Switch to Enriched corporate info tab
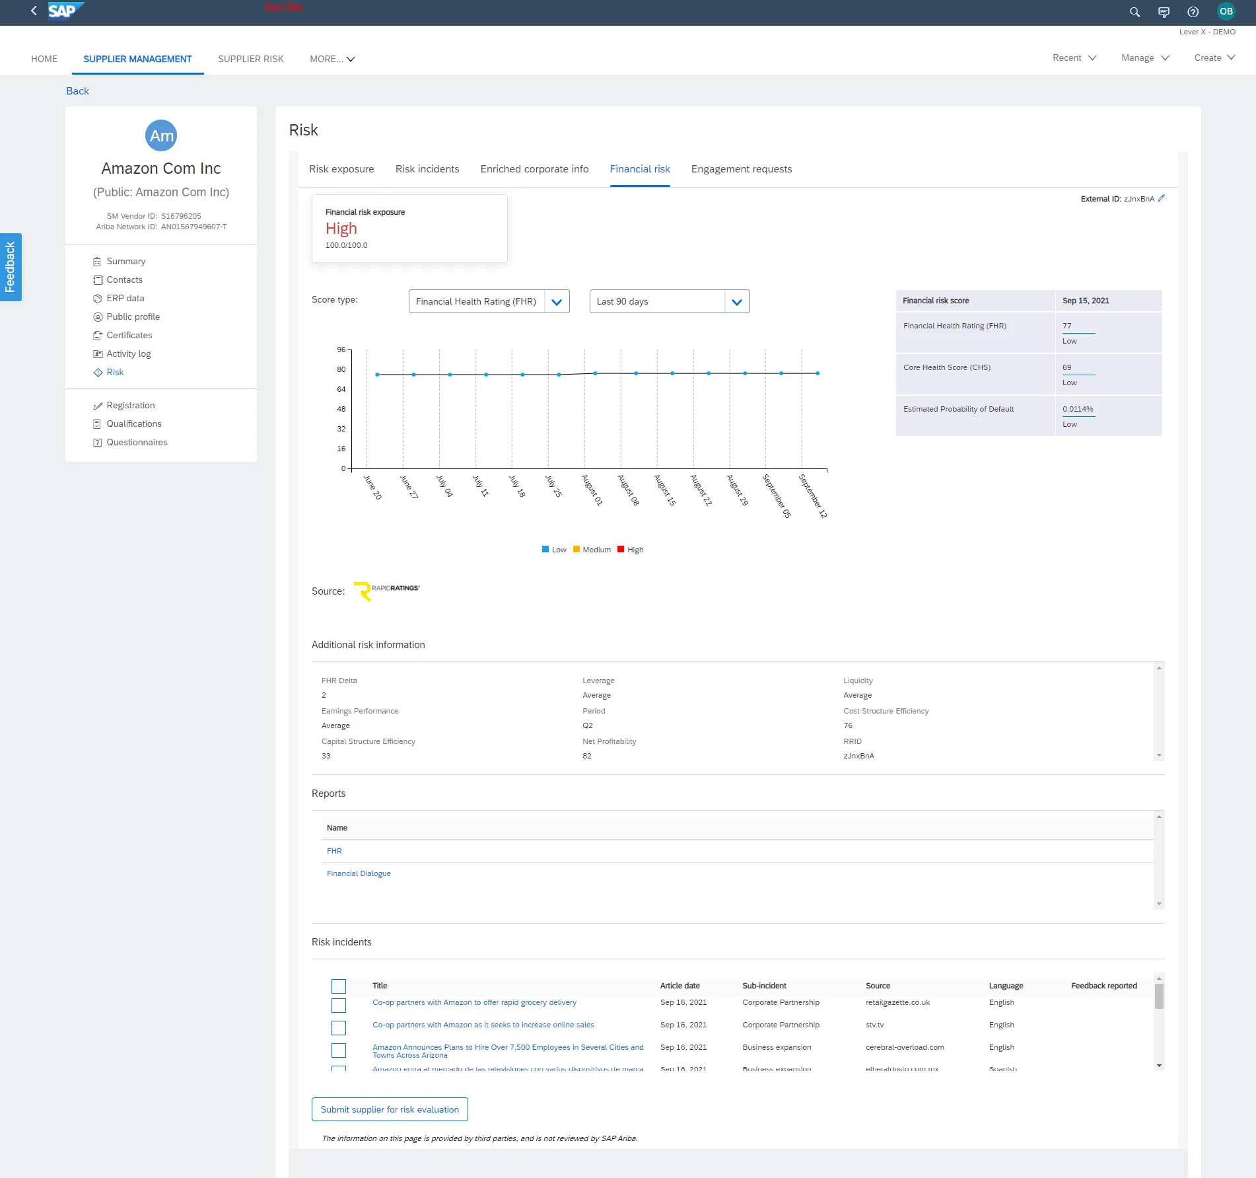 point(534,169)
